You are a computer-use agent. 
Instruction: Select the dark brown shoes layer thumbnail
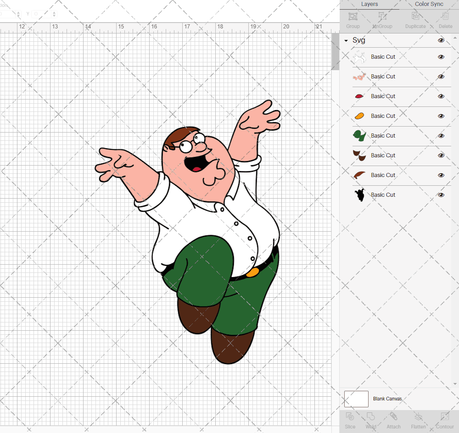(359, 155)
